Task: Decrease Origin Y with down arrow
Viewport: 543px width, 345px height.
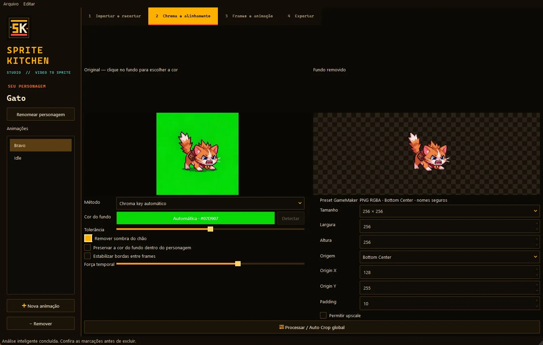Action: pyautogui.click(x=537, y=291)
